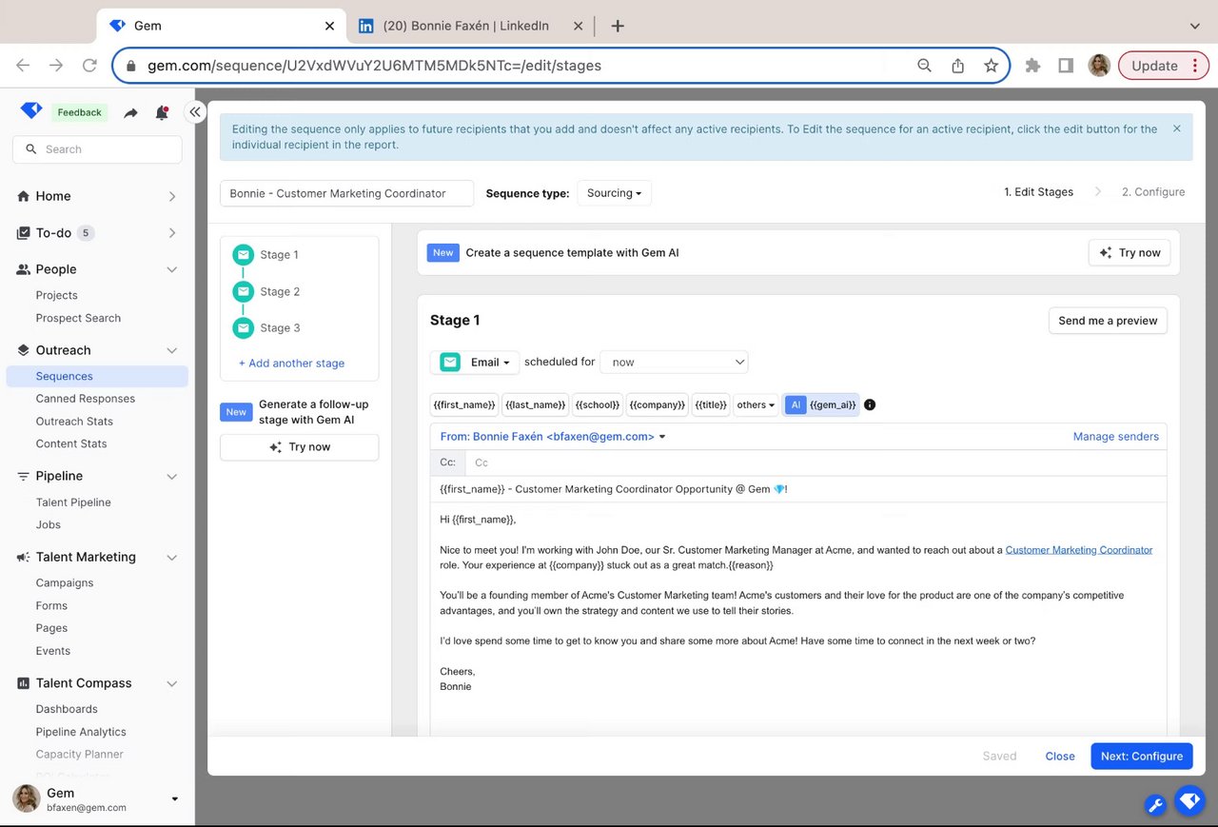Click the browser zoom magnifier icon
Screen dimensions: 1218x827
point(924,66)
